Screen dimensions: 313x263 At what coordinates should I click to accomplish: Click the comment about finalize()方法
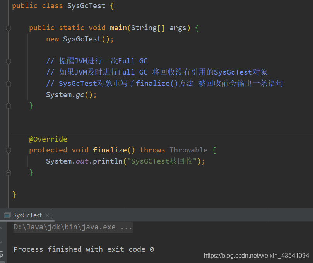(164, 83)
